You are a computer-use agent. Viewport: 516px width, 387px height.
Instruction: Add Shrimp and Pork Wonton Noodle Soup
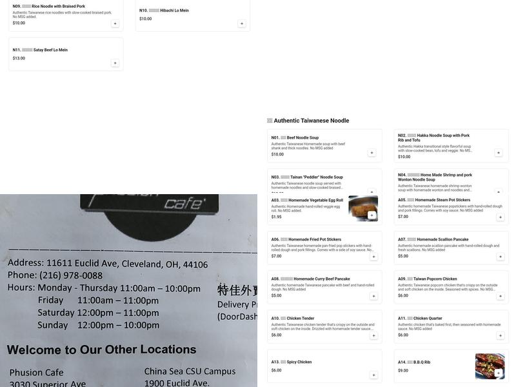click(x=498, y=191)
